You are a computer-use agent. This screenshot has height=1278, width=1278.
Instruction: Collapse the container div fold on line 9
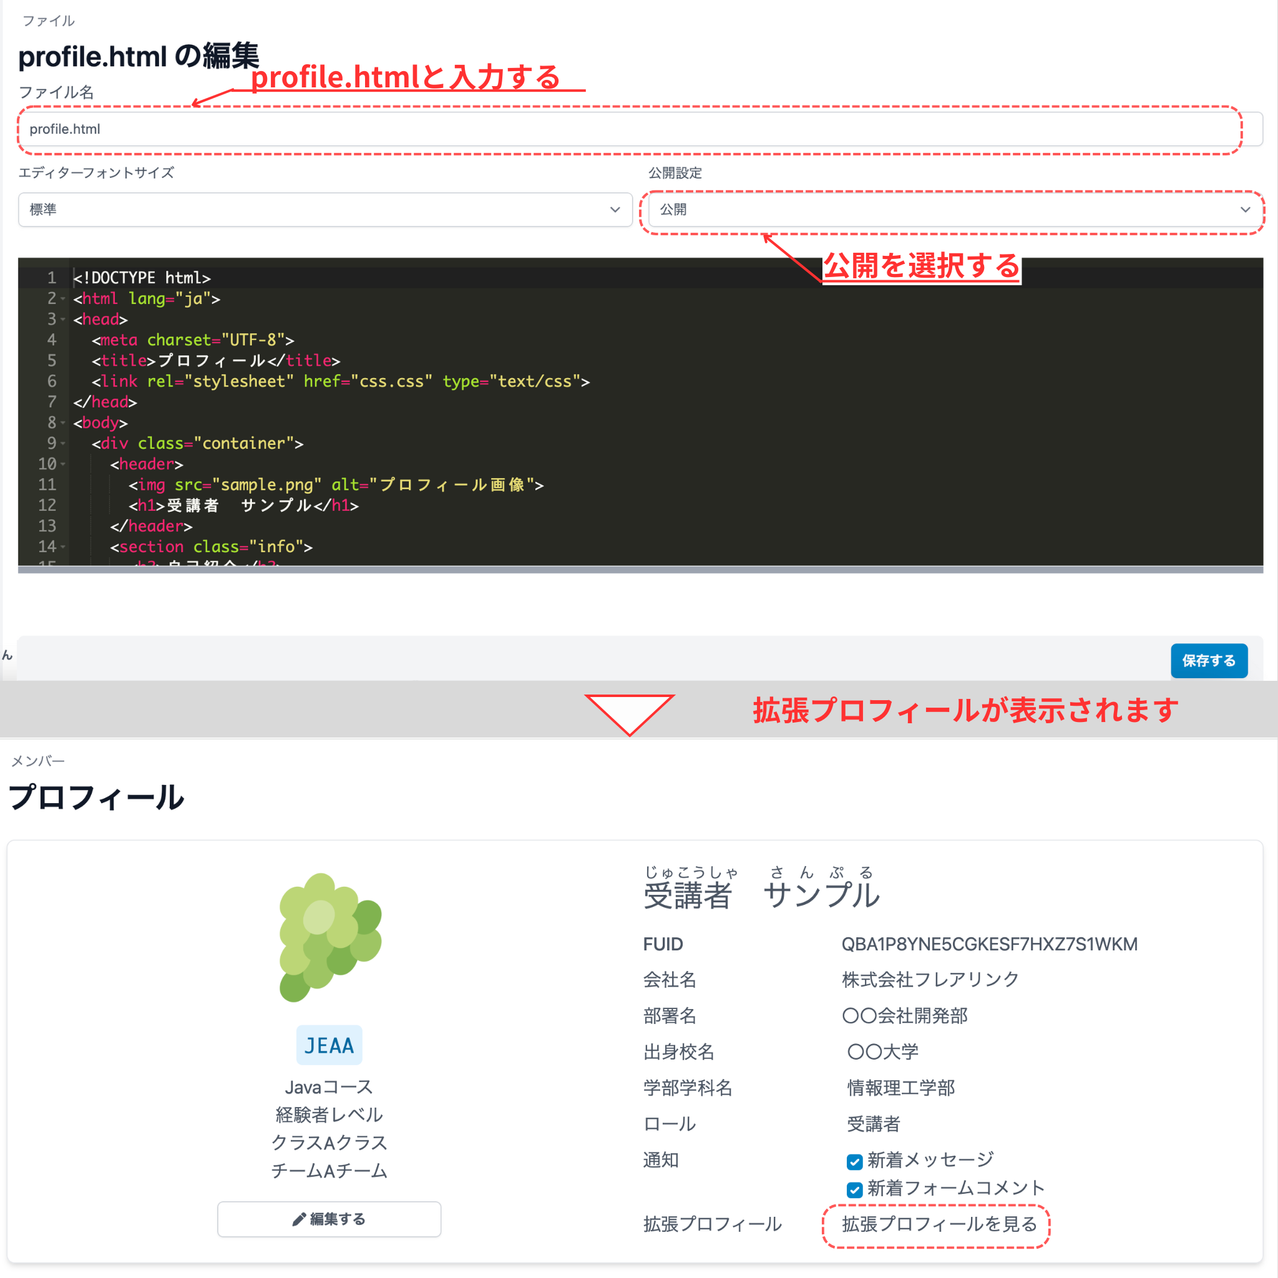point(63,443)
